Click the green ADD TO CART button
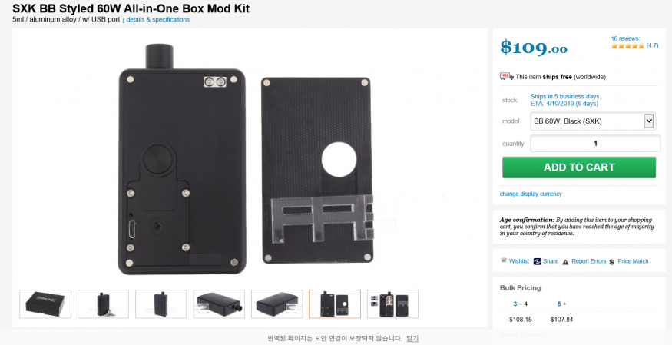672x345 pixels. click(x=579, y=168)
